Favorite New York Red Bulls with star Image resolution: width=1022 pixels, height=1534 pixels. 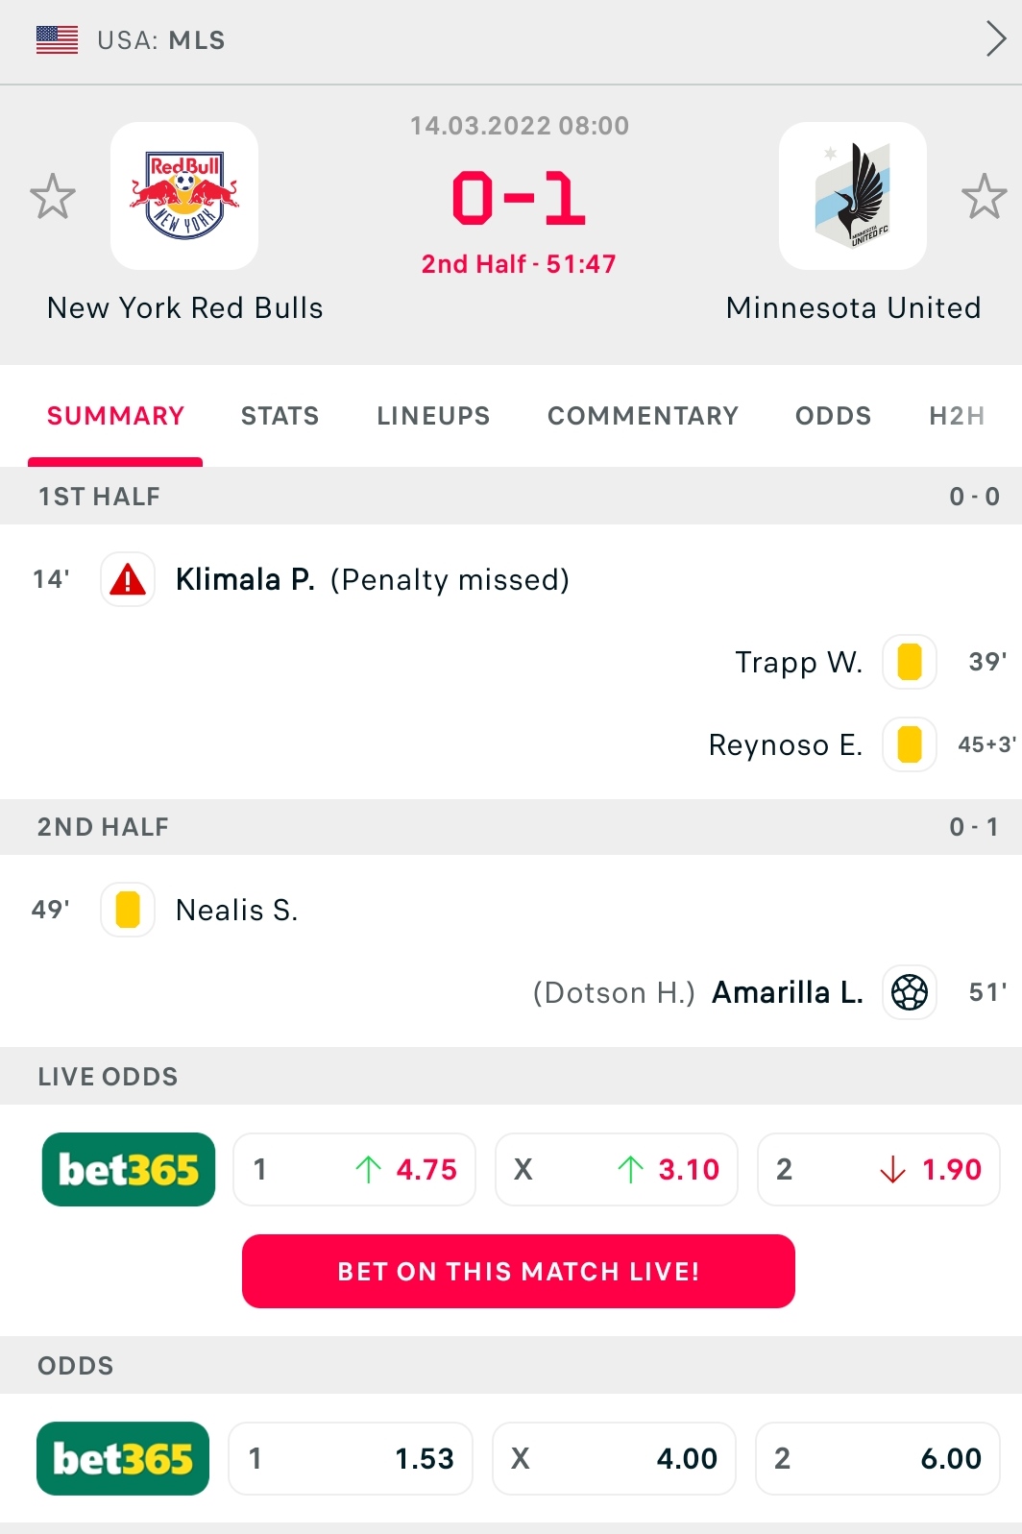(x=53, y=197)
